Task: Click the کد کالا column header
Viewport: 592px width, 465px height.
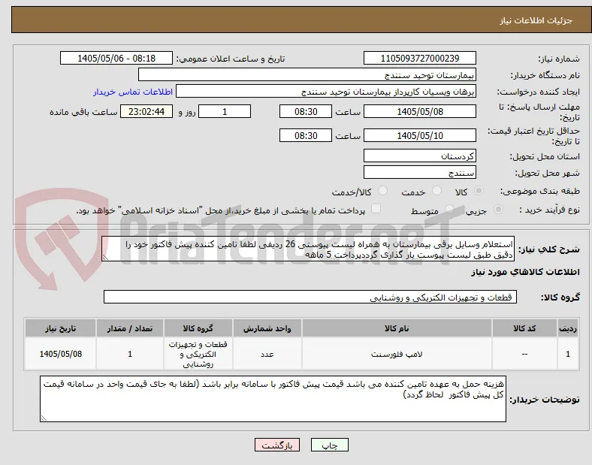Action: pos(524,328)
